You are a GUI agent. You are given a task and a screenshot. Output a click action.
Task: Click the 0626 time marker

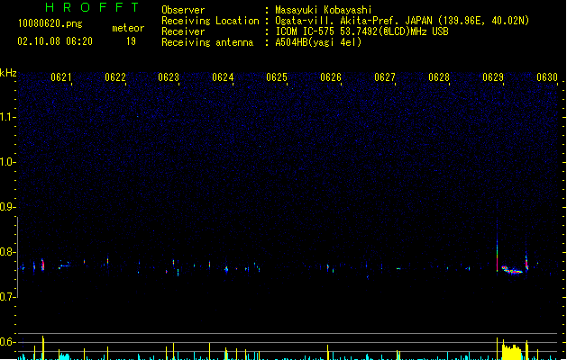click(x=331, y=77)
